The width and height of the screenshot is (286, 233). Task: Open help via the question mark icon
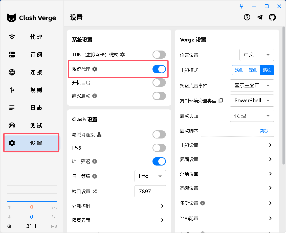247,17
